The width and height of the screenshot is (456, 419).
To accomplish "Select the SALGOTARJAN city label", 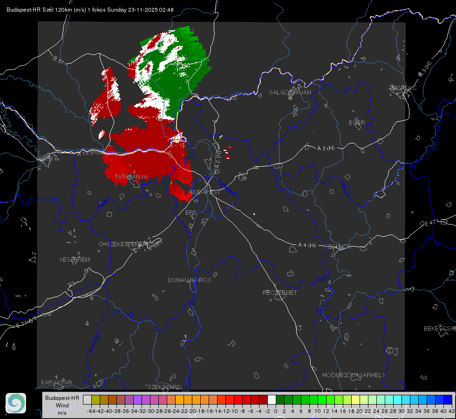I will (290, 93).
